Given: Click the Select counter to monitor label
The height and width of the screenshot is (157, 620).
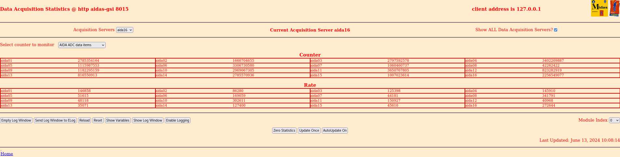Looking at the screenshot, I should click(x=27, y=45).
